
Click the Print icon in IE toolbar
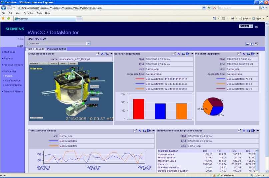(233, 18)
